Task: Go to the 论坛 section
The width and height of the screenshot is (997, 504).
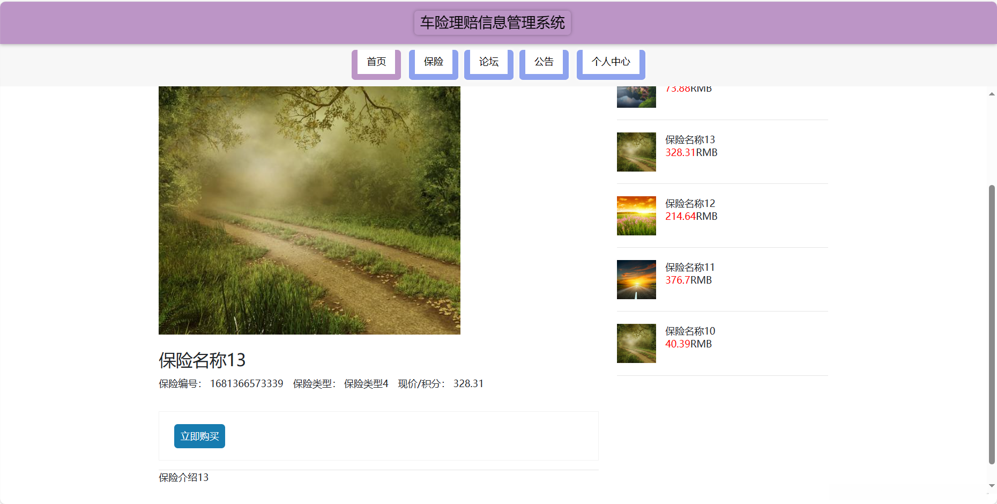Action: coord(488,62)
